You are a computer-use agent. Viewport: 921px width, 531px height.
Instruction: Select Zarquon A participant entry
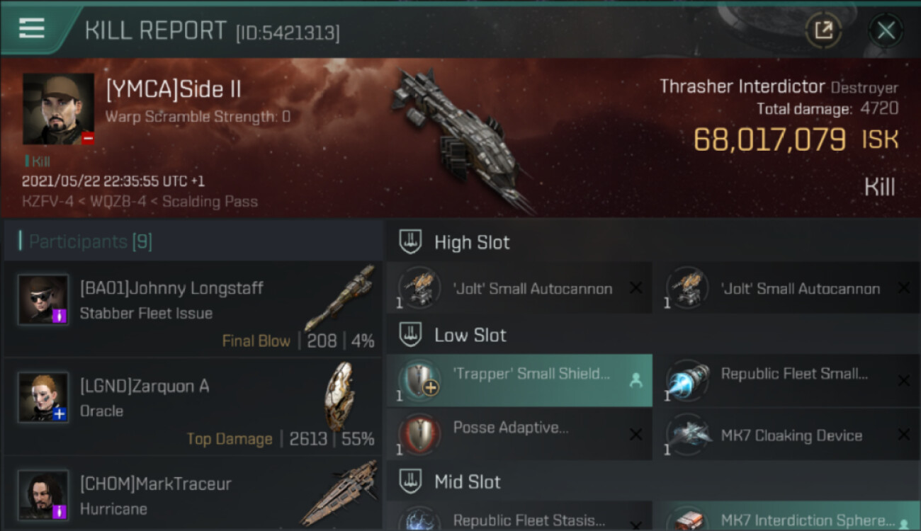(x=193, y=406)
